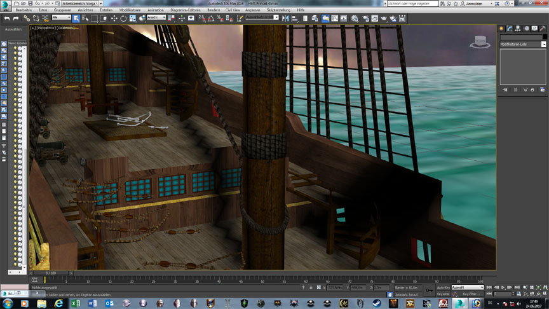Go to the end frame
Screen dimensions: 549x309
(x=517, y=287)
